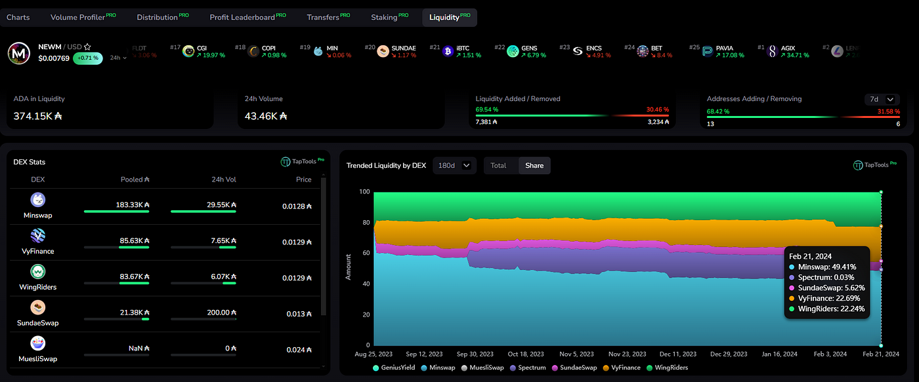Select the Liquidity tab

pos(450,17)
